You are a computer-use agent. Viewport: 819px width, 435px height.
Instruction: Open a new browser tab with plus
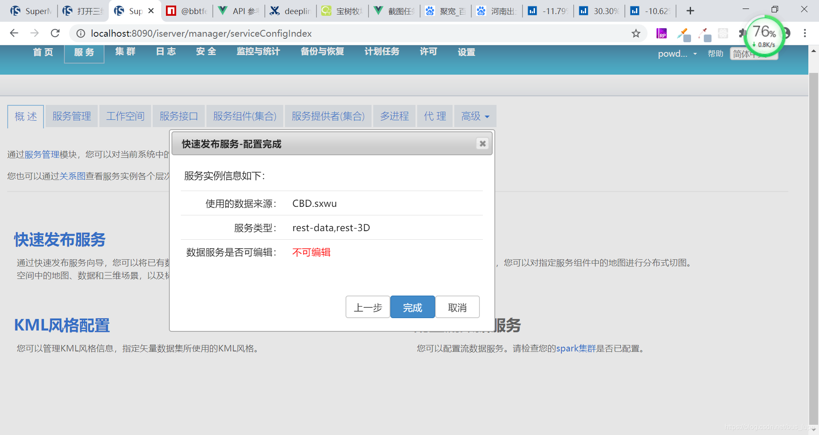point(690,11)
